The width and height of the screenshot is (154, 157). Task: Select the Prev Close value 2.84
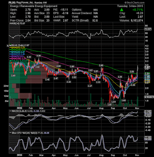pyautogui.click(x=28, y=20)
